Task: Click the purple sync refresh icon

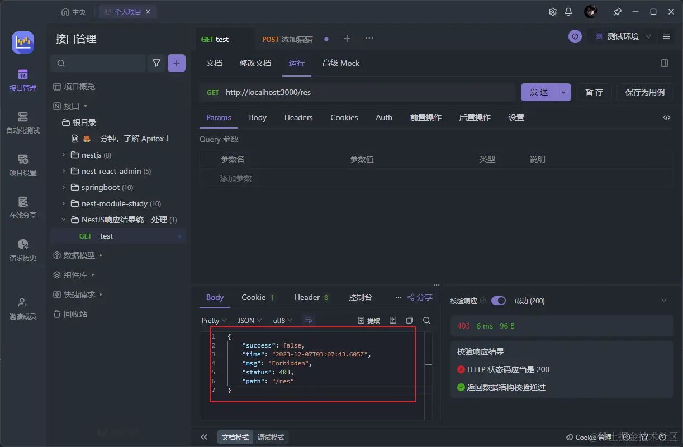Action: pyautogui.click(x=575, y=36)
